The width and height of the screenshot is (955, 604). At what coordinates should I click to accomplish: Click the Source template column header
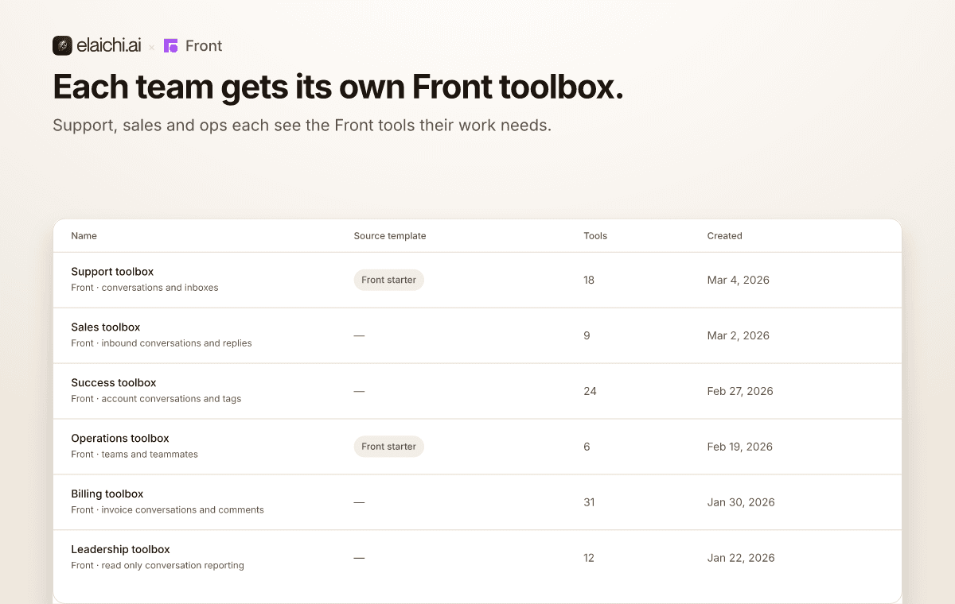(x=390, y=236)
